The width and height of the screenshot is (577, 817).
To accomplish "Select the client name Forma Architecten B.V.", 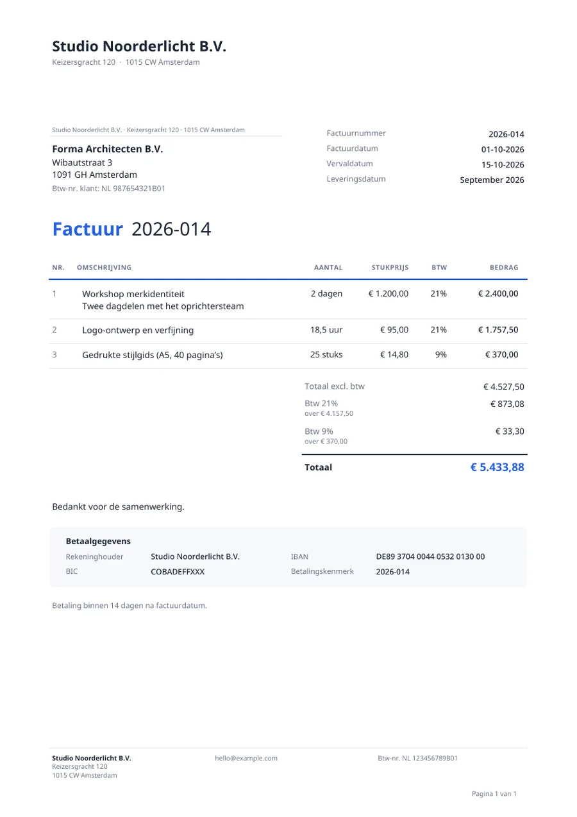I will (x=108, y=149).
